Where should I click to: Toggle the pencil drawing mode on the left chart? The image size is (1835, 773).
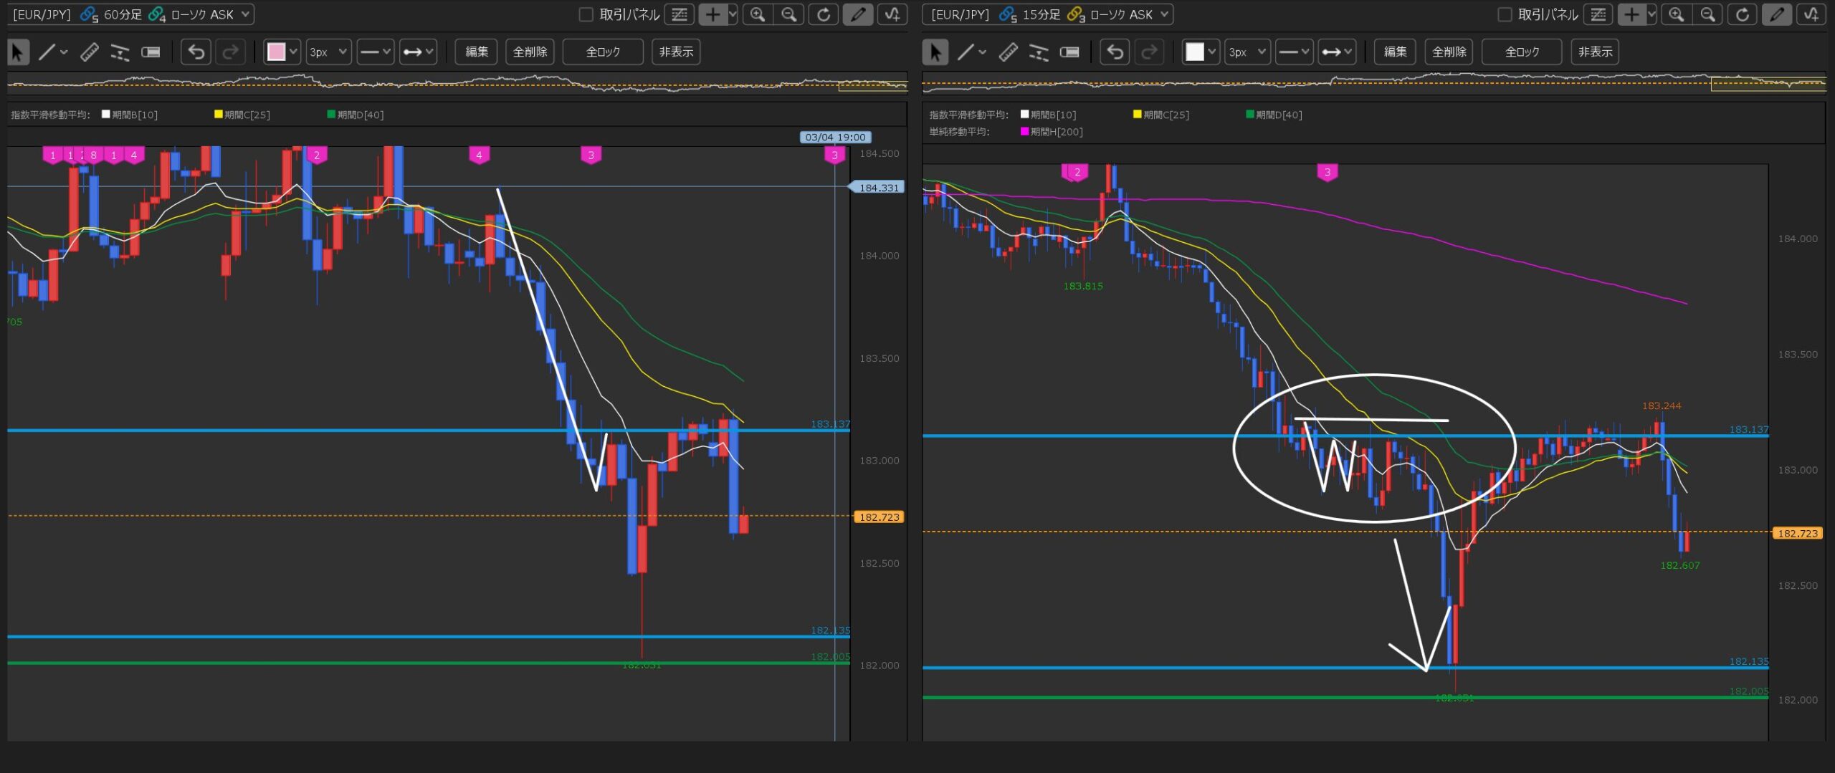pyautogui.click(x=857, y=14)
